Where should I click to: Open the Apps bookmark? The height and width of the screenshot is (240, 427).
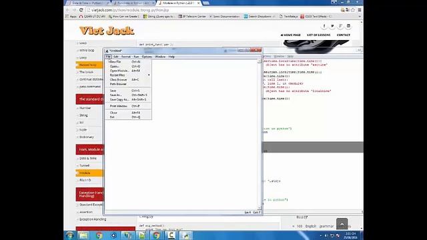pos(71,16)
